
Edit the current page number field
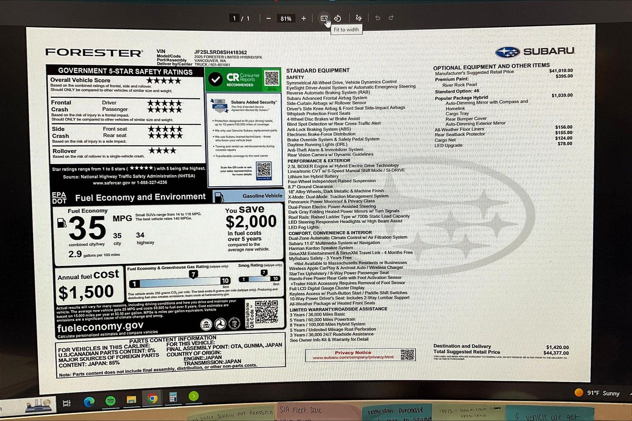pyautogui.click(x=235, y=19)
